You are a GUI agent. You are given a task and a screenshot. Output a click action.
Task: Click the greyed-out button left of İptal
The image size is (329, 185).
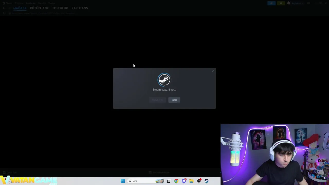[x=157, y=100]
